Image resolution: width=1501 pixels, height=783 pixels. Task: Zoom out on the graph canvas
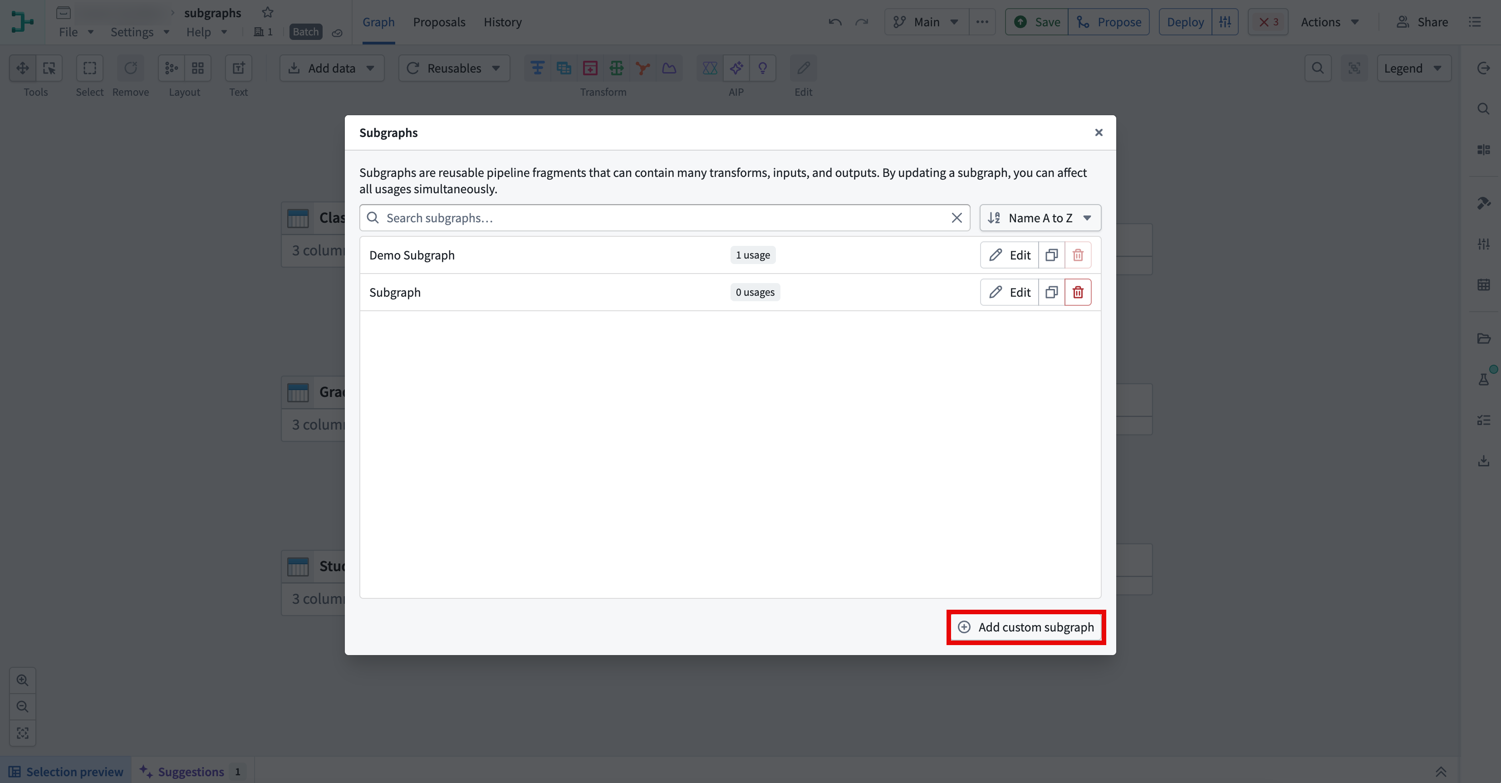pyautogui.click(x=23, y=706)
